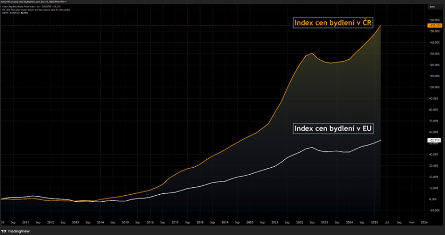Click the 160.00% mark on the price scale
This screenshot has width=445, height=235.
point(435,20)
